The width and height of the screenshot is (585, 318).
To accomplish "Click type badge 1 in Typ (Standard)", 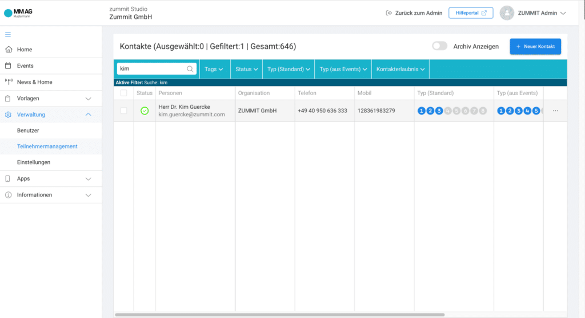I will click(422, 111).
